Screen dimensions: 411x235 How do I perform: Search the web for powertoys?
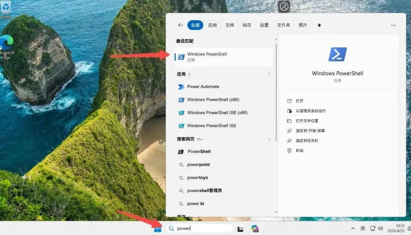(x=224, y=178)
